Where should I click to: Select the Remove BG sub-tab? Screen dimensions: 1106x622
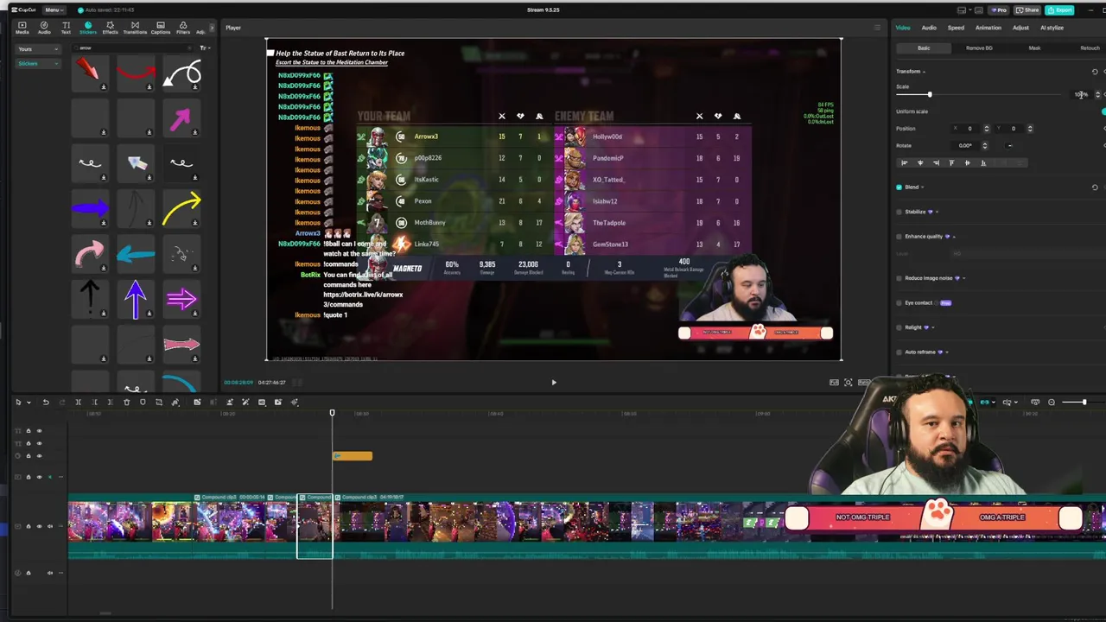click(979, 48)
